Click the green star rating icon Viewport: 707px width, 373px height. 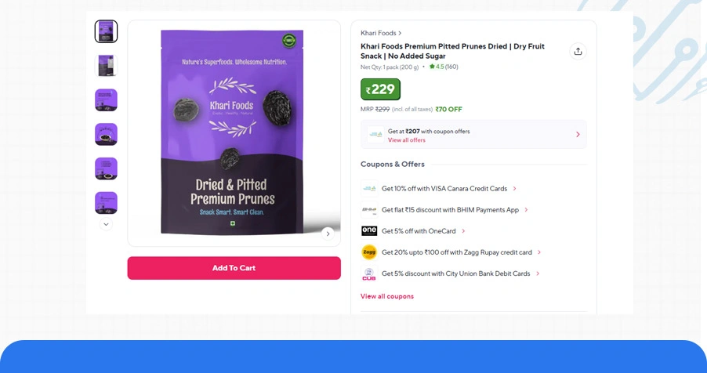(x=432, y=67)
